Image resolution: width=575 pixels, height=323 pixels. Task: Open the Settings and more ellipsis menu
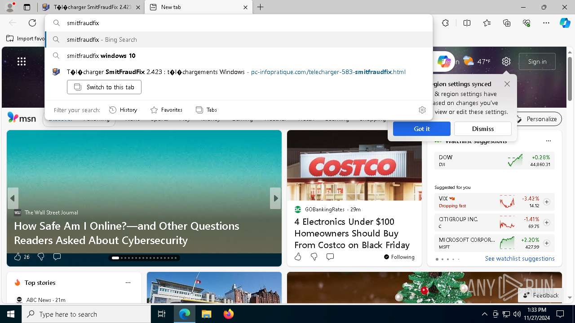[546, 23]
